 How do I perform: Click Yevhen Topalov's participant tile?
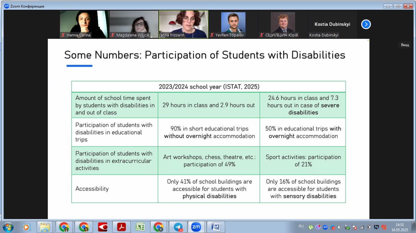pos(233,24)
